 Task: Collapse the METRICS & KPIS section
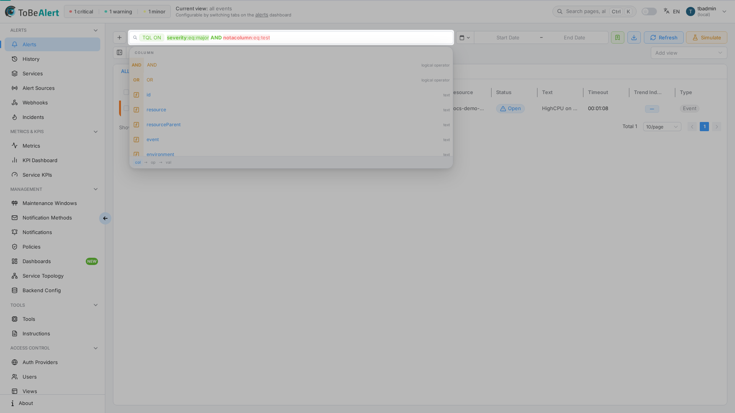pyautogui.click(x=96, y=132)
